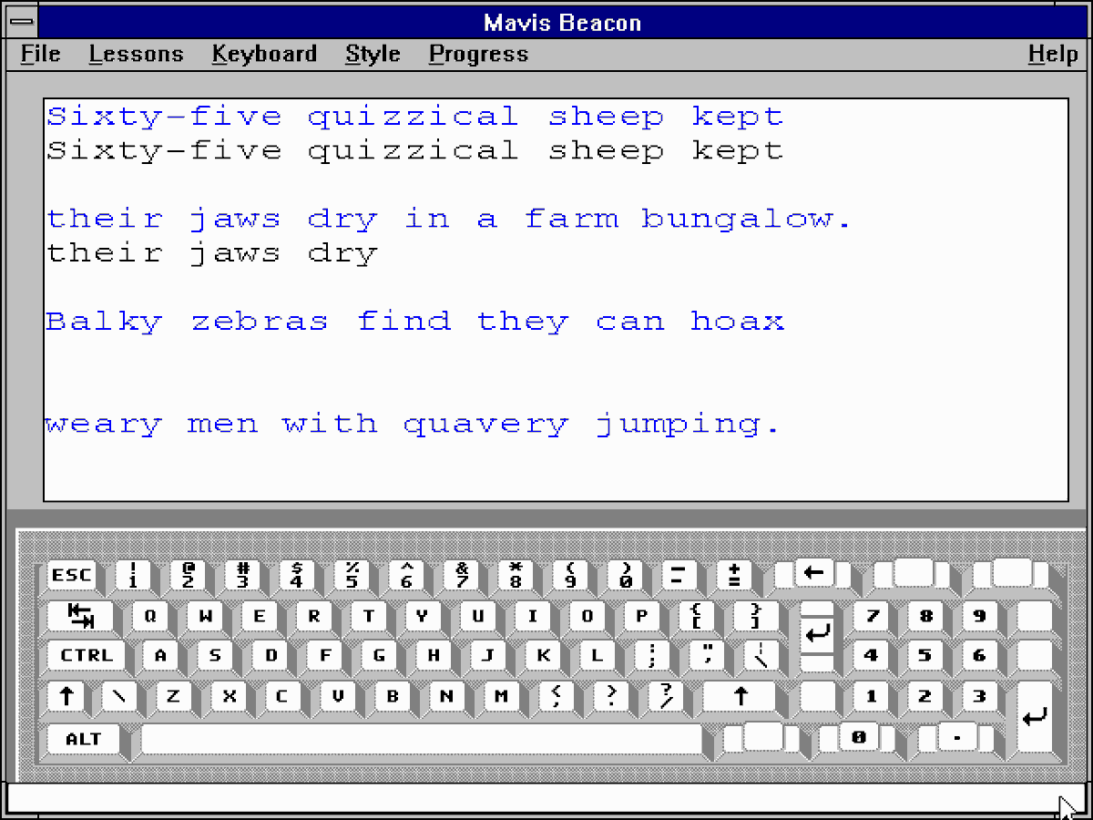Click the Tab key with double arrows
This screenshot has height=820, width=1093.
tap(81, 616)
